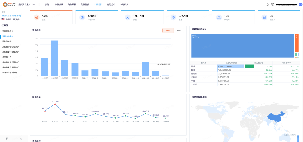Open the 特易搜搜 top menu
Viewport: 303px width, 142px height.
(x=59, y=4)
